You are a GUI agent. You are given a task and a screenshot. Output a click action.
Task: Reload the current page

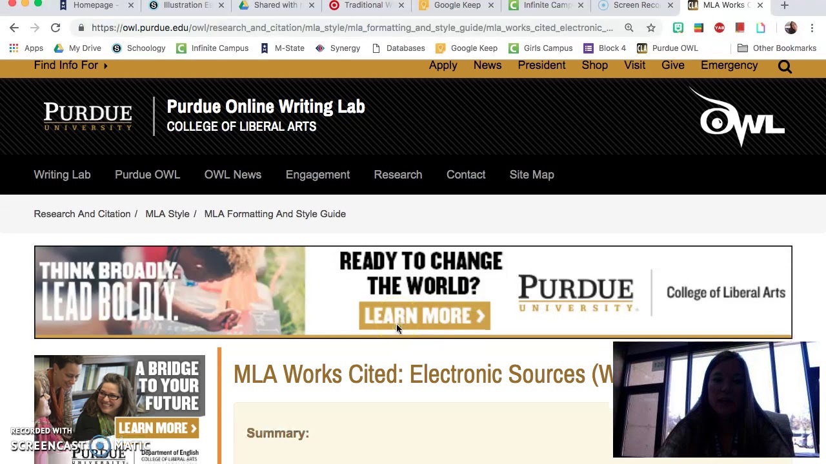[x=55, y=28]
